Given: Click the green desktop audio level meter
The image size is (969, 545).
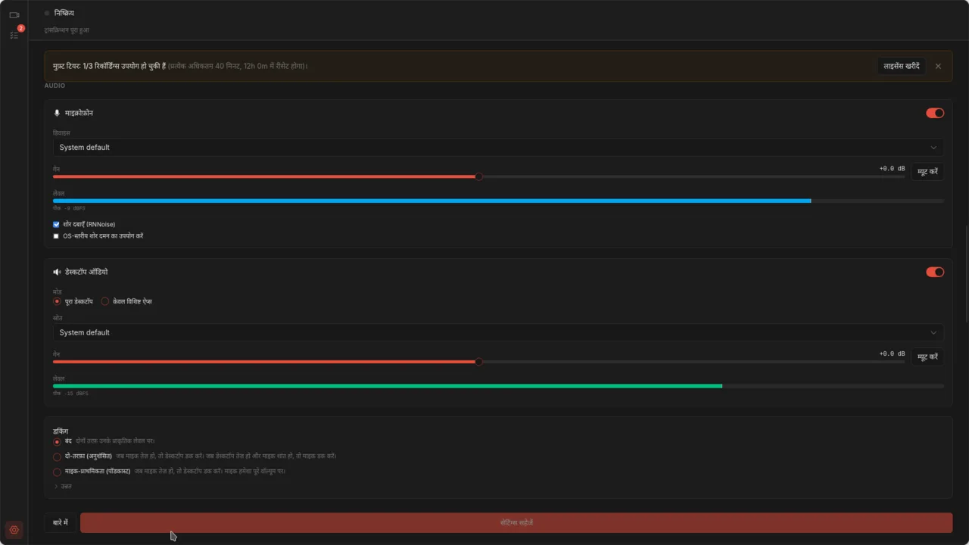Looking at the screenshot, I should click(498, 386).
